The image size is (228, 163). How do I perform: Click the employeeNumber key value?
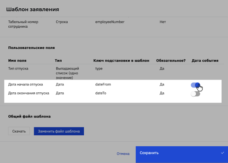click(110, 22)
